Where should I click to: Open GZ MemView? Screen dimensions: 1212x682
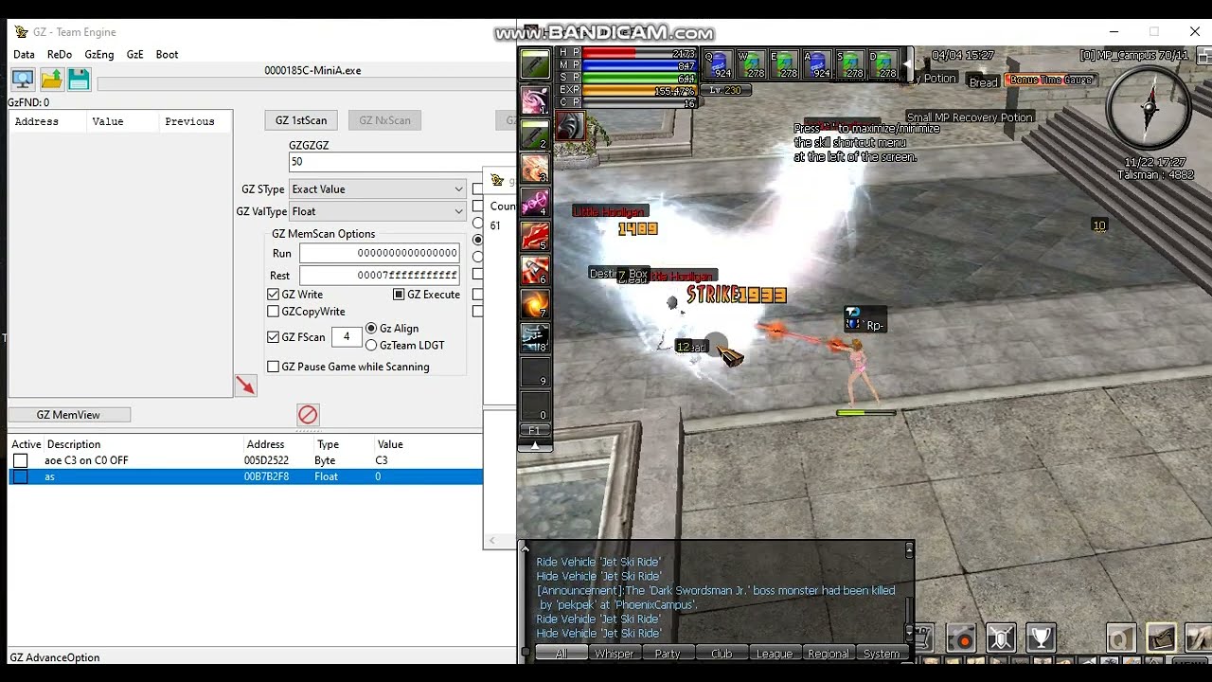point(69,415)
